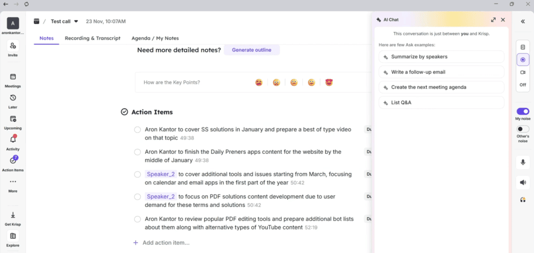Viewport: 534px width, 253px height.
Task: Open the Meetings sidebar icon
Action: point(13,77)
